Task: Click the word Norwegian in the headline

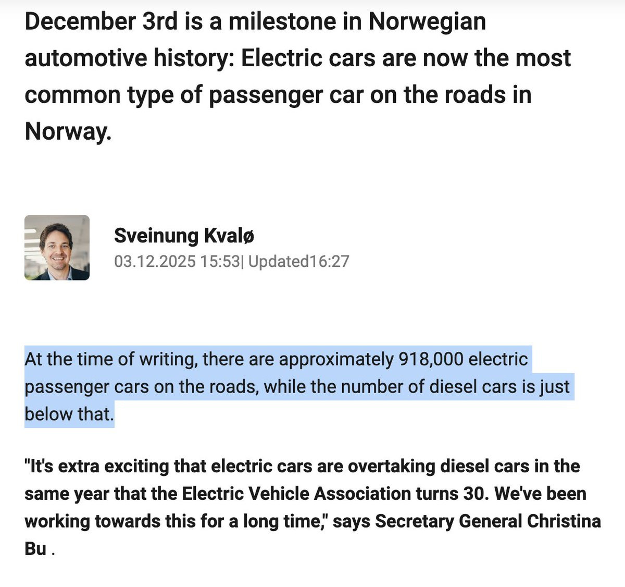Action: click(x=427, y=21)
